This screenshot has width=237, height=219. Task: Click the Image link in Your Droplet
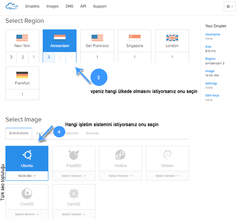tap(210, 71)
